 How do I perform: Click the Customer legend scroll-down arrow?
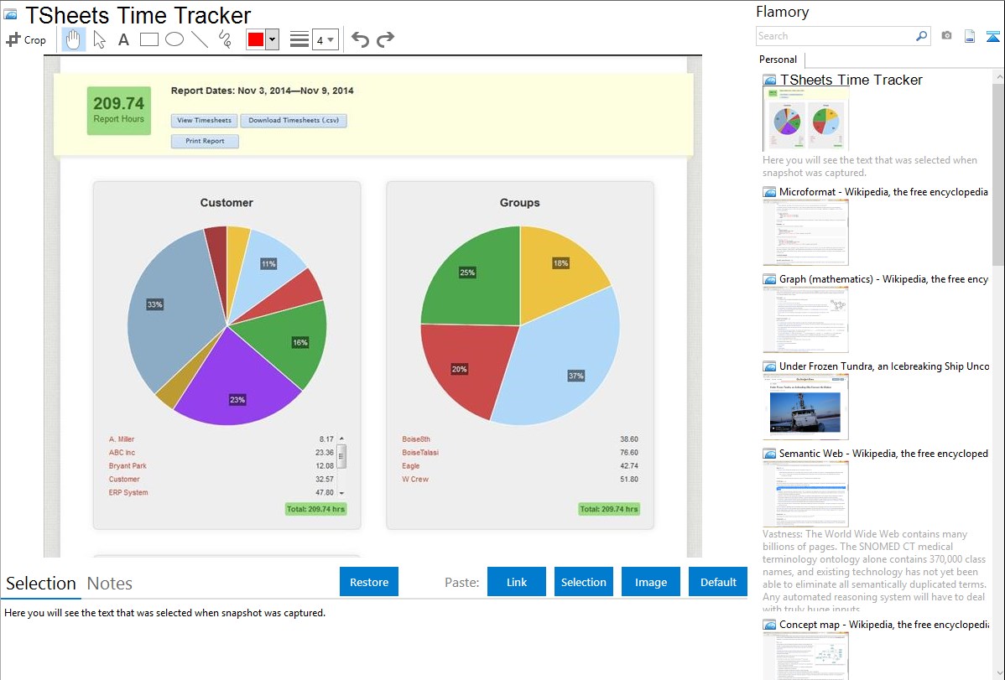(341, 493)
